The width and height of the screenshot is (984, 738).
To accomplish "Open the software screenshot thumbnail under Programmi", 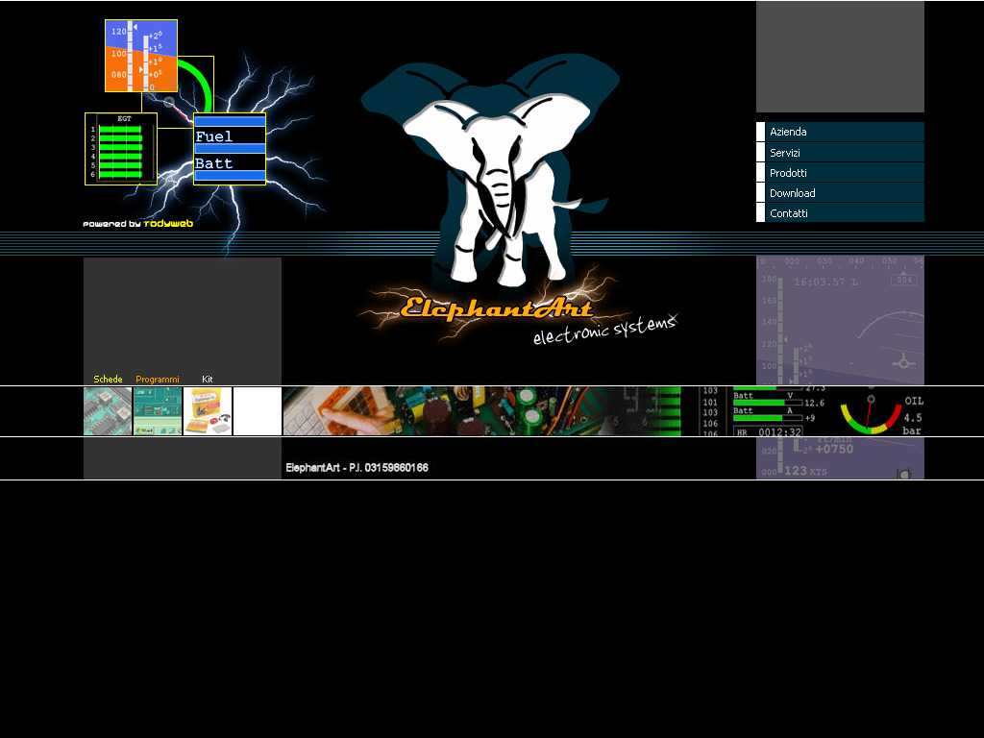I will pos(158,411).
